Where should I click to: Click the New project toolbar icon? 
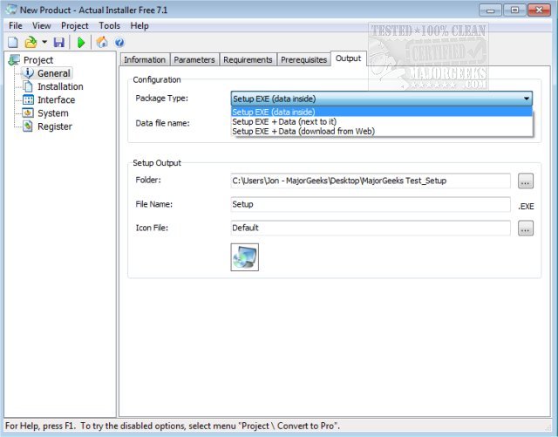point(13,43)
